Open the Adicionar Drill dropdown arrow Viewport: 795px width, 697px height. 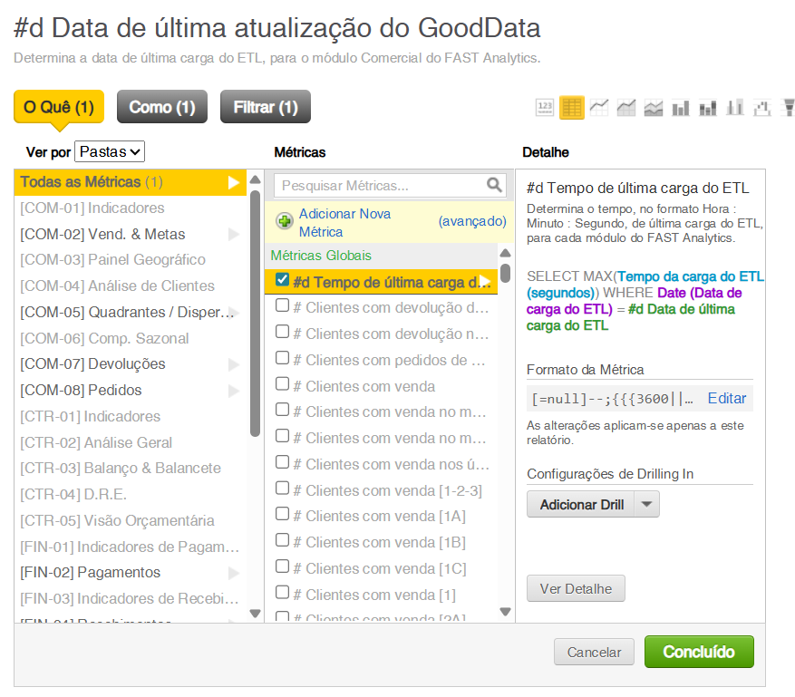pos(646,505)
